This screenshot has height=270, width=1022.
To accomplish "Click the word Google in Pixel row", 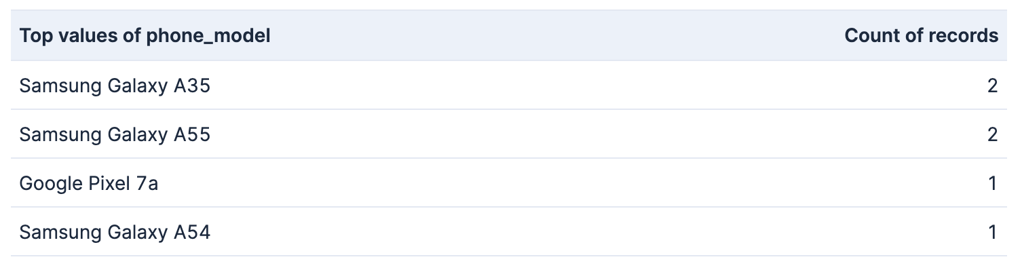I will coord(51,184).
